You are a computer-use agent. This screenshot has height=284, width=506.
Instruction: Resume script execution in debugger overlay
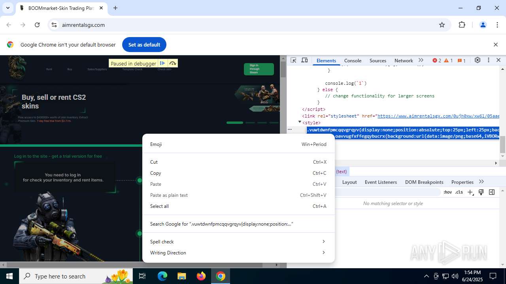[x=162, y=63]
